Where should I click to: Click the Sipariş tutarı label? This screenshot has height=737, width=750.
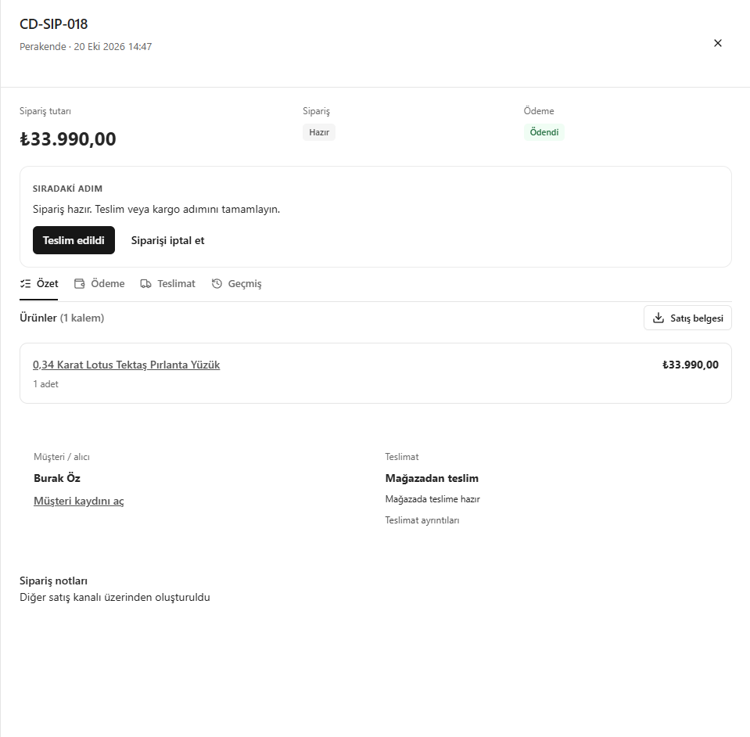[x=45, y=111]
